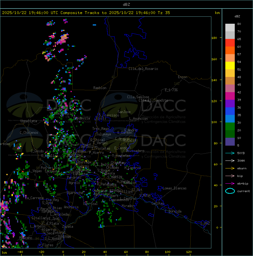Viewport: 253px width, 256px height.
Task: Select the red 65 dBZ color swatch
Action: click(230, 43)
